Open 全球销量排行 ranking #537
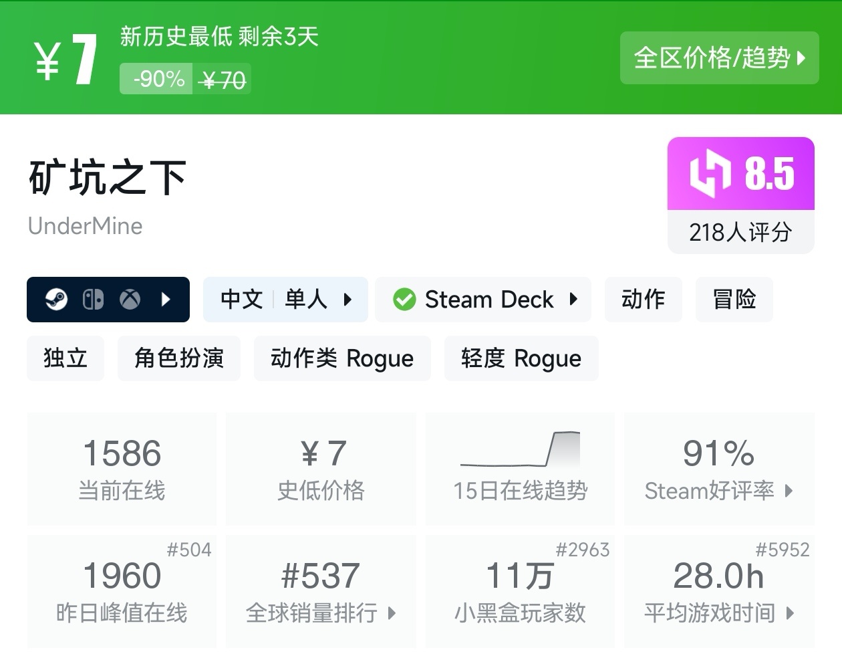 pyautogui.click(x=321, y=591)
